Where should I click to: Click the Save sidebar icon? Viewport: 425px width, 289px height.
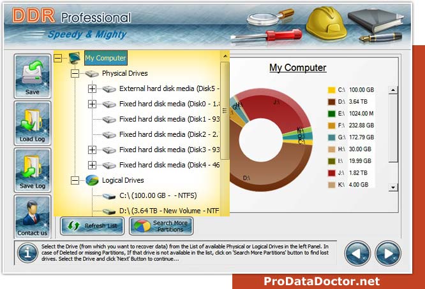(x=33, y=76)
